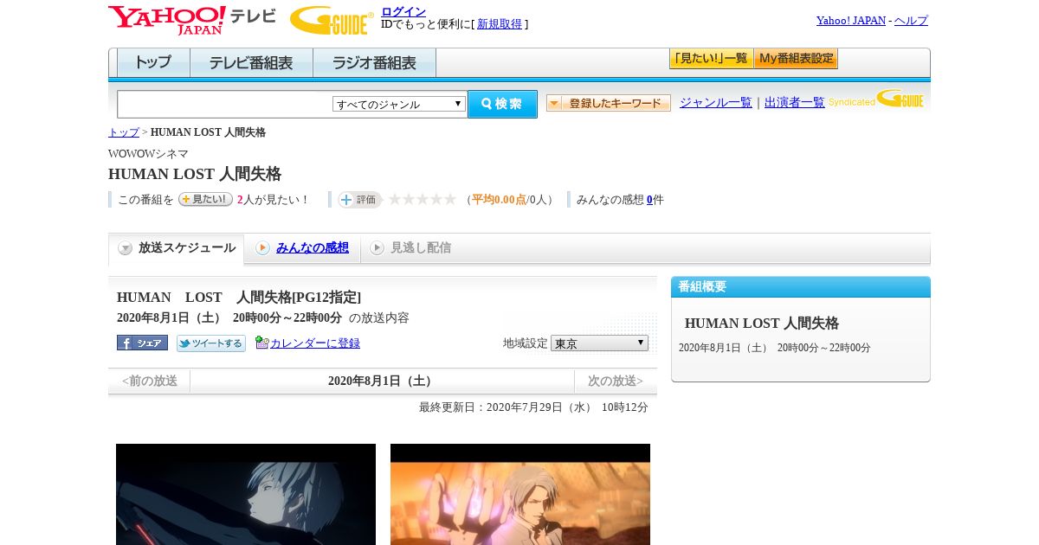The width and height of the screenshot is (1039, 545).
Task: Open the テレビ番組表 navigation tab
Action: 251,63
